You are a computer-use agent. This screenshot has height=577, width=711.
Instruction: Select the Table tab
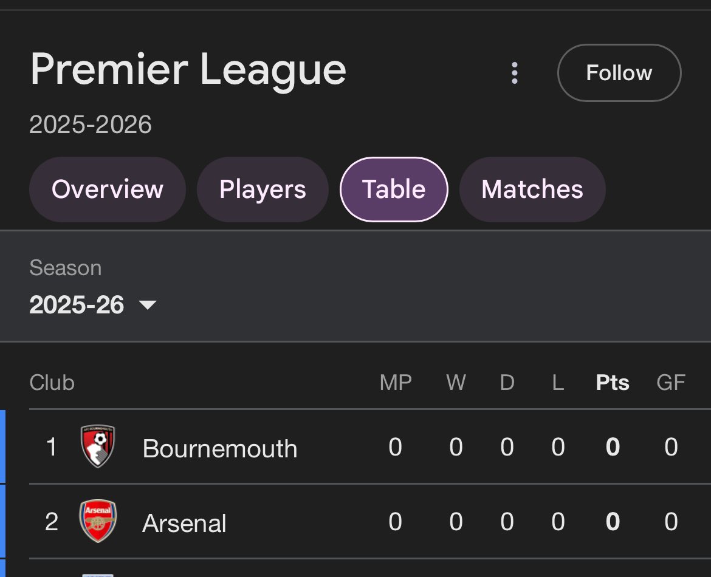click(x=394, y=189)
